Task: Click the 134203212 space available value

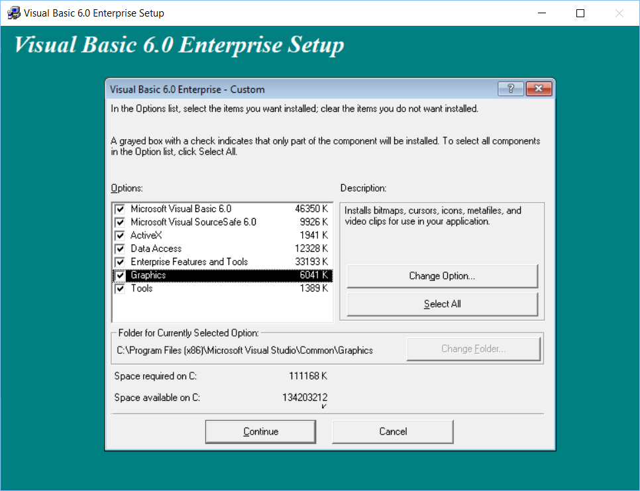Action: [x=305, y=398]
